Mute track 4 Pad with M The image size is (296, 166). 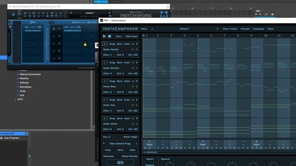[133, 105]
